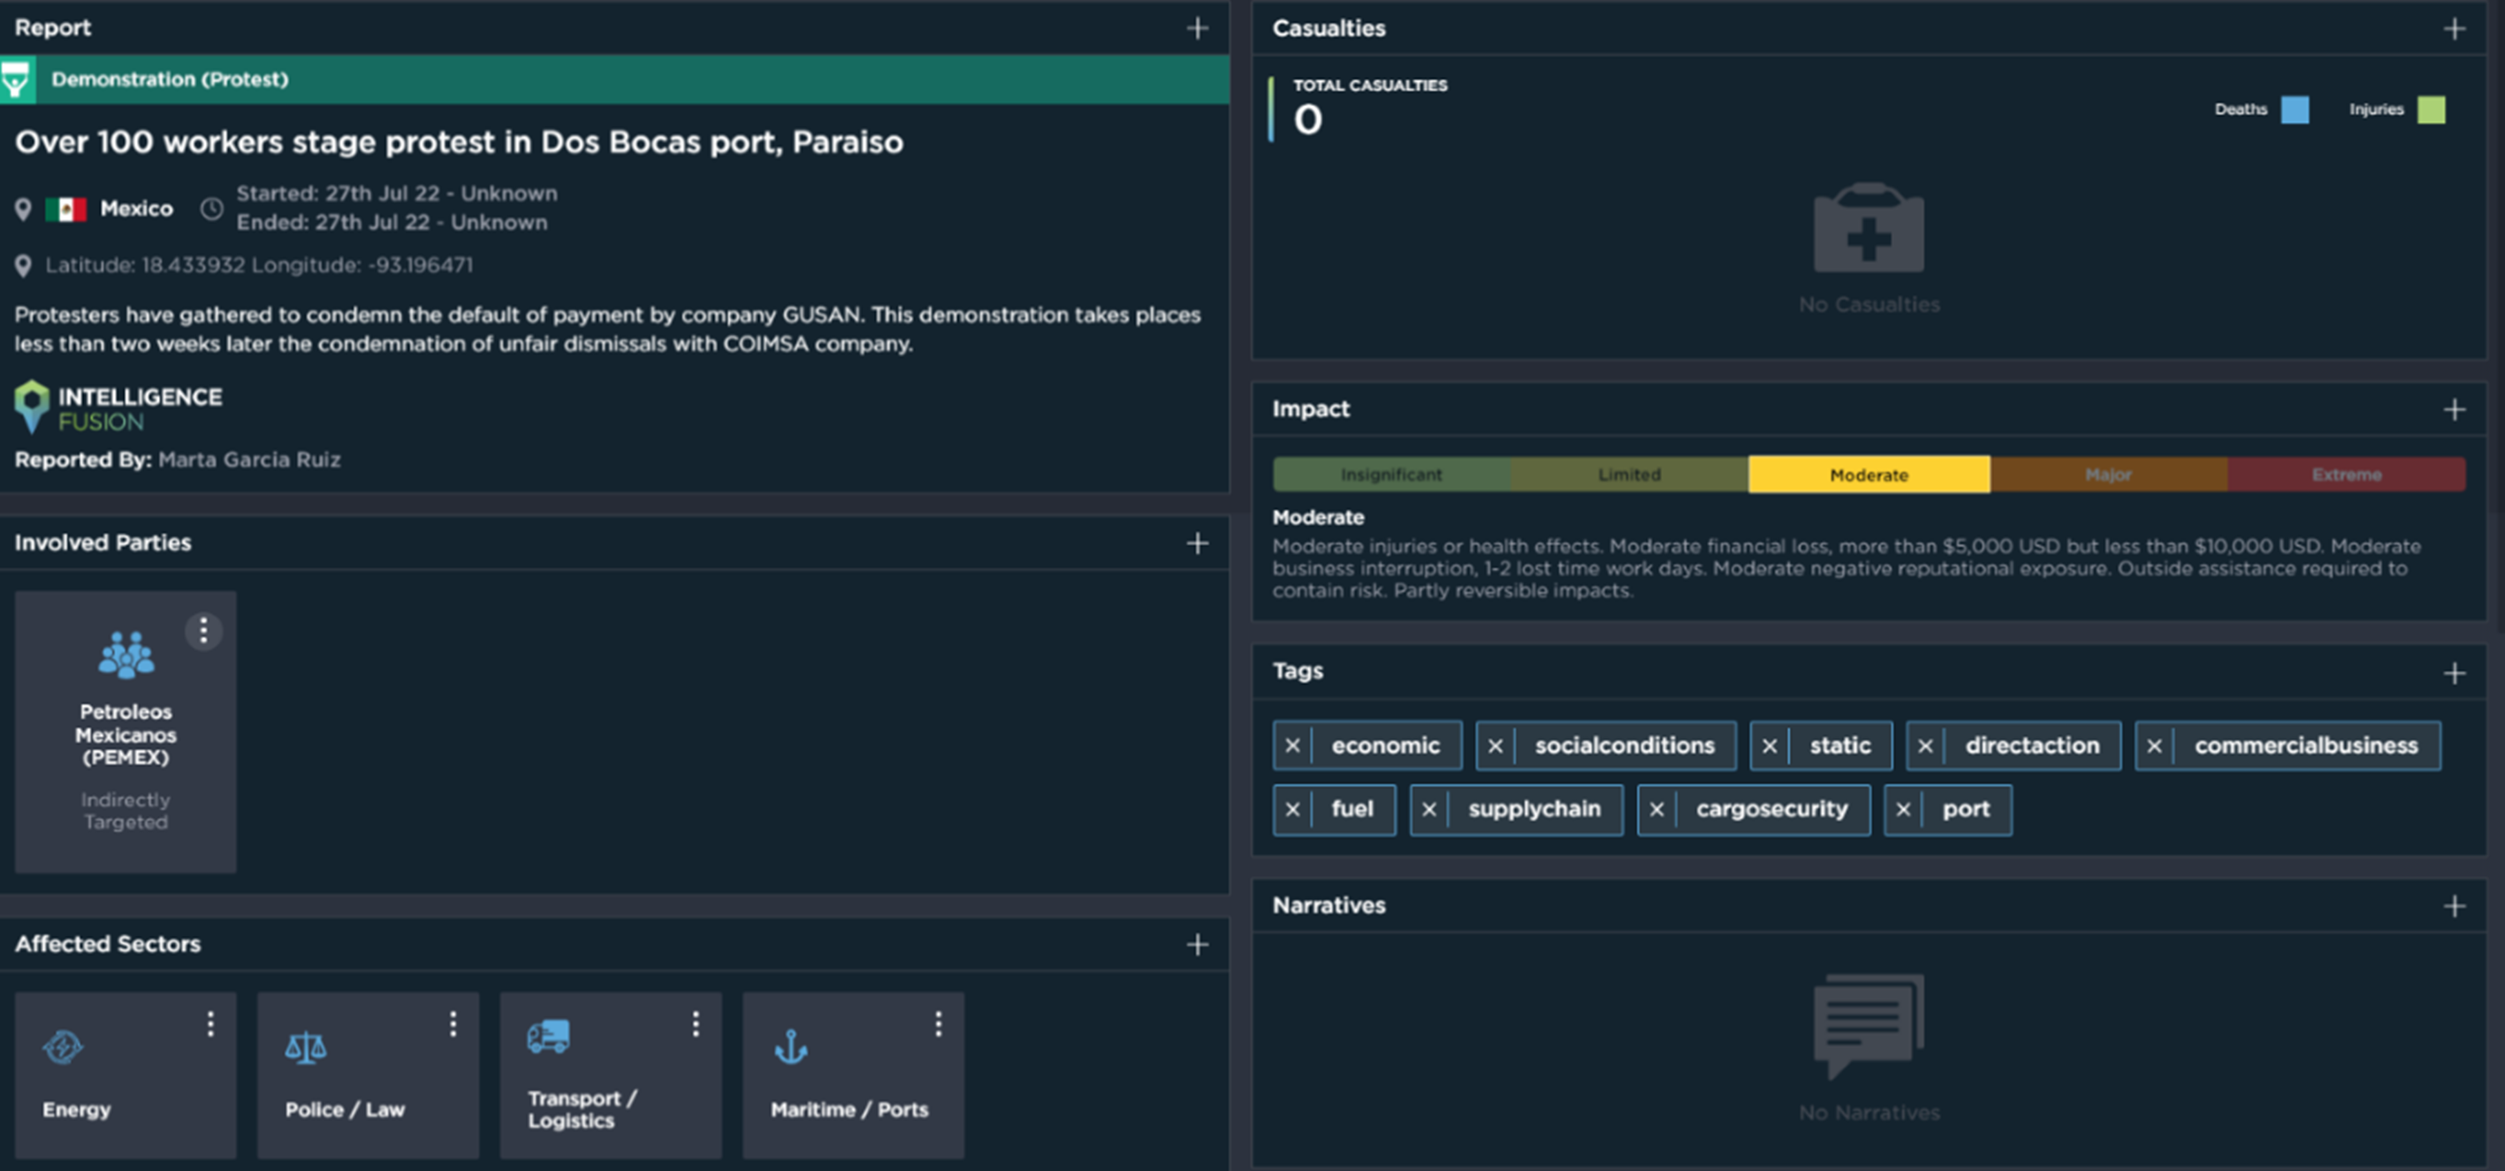Remove the economic tag

[x=1292, y=746]
